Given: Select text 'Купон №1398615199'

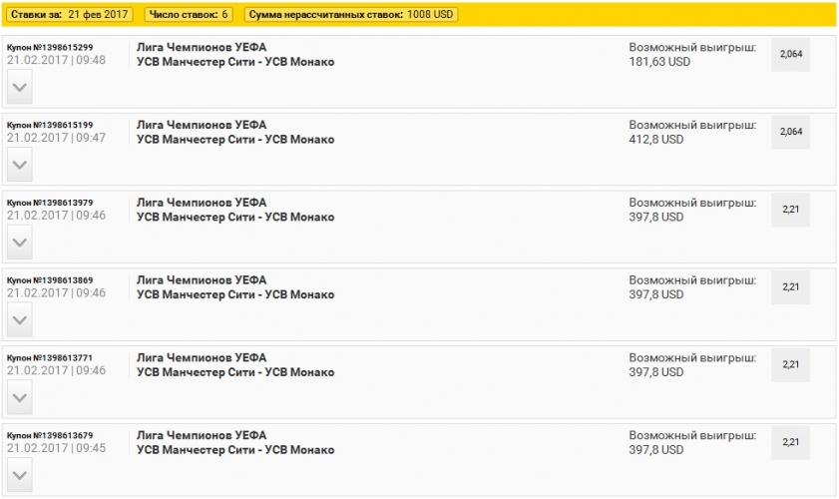Looking at the screenshot, I should (50, 125).
